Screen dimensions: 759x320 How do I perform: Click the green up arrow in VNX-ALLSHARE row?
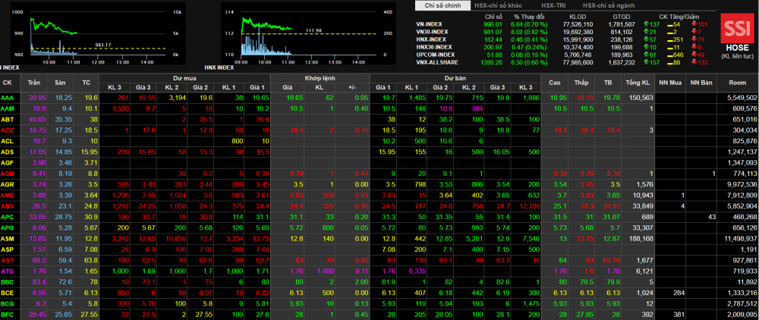(644, 61)
